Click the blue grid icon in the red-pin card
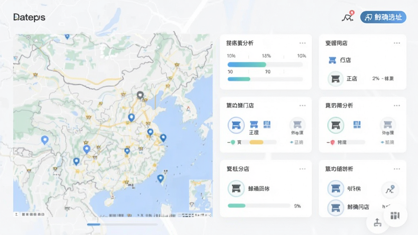This screenshot has width=418, height=235. [x=357, y=124]
